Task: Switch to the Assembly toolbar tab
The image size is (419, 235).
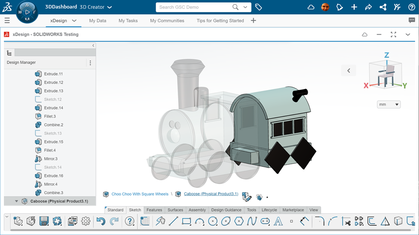Action: pos(197,210)
